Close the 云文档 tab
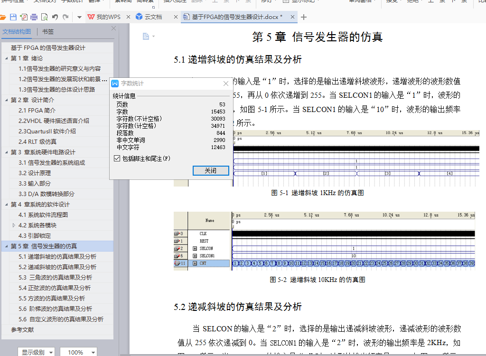Image resolution: width=486 pixels, height=356 pixels. pos(176,17)
